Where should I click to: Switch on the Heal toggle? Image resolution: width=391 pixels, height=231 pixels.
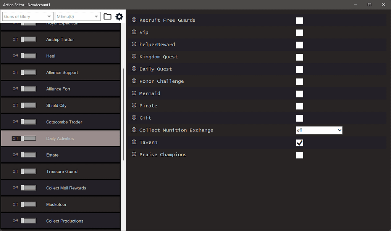pos(29,56)
